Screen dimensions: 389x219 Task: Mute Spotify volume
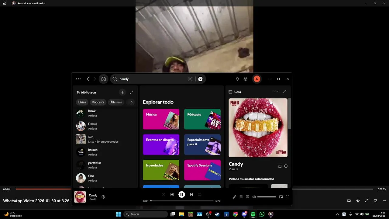[x=254, y=197]
